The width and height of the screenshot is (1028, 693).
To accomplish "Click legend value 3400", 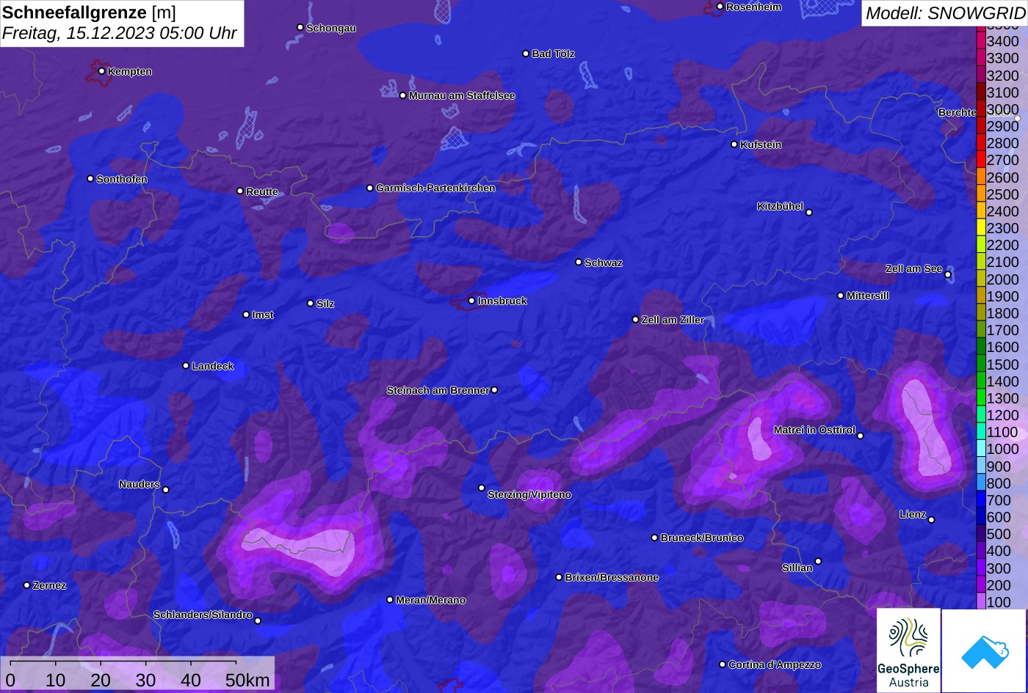I will (x=1003, y=41).
